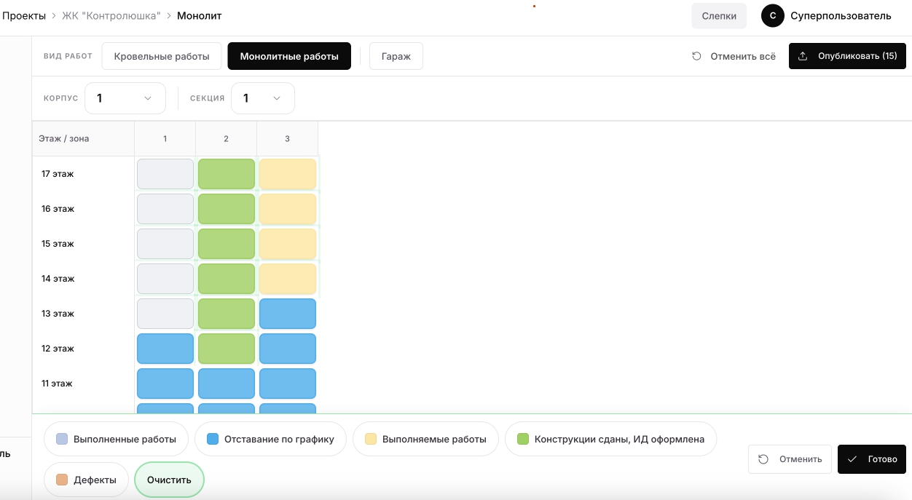Screen dimensions: 912x500
Task: Click the Готово checkmark icon
Action: pos(852,459)
